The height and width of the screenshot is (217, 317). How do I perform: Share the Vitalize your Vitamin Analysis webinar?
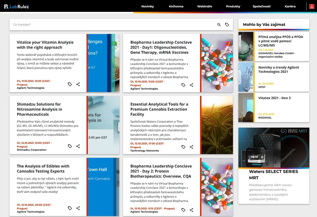click(x=78, y=84)
